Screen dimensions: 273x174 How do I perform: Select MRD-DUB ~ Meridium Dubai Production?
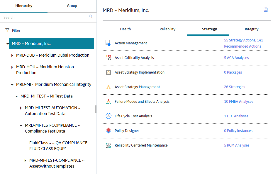coord(53,55)
